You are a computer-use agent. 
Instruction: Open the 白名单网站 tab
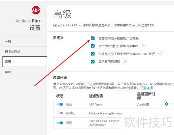click(x=25, y=51)
